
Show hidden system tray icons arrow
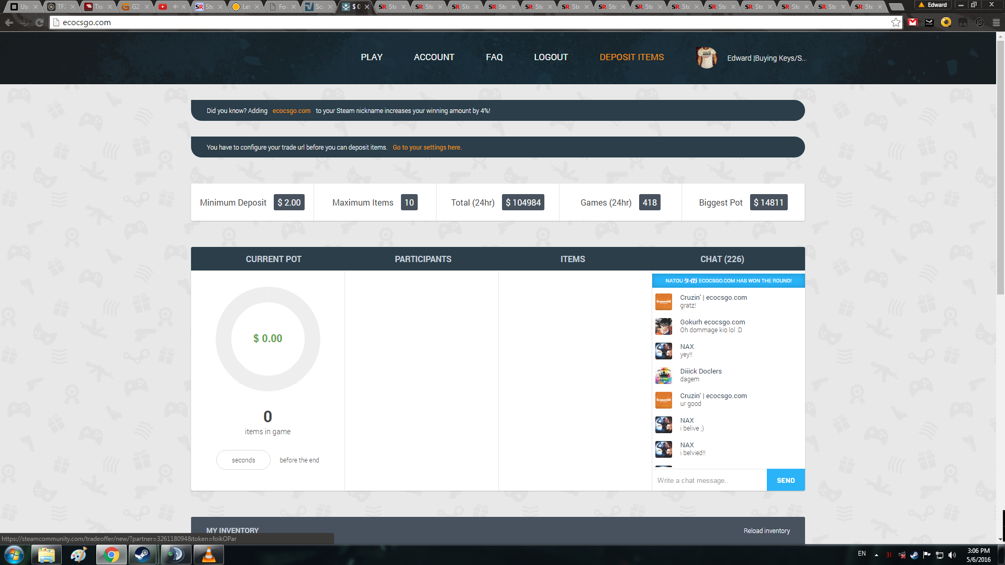tap(876, 555)
